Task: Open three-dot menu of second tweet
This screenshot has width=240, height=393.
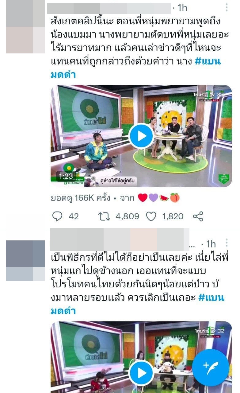Action: (x=227, y=243)
